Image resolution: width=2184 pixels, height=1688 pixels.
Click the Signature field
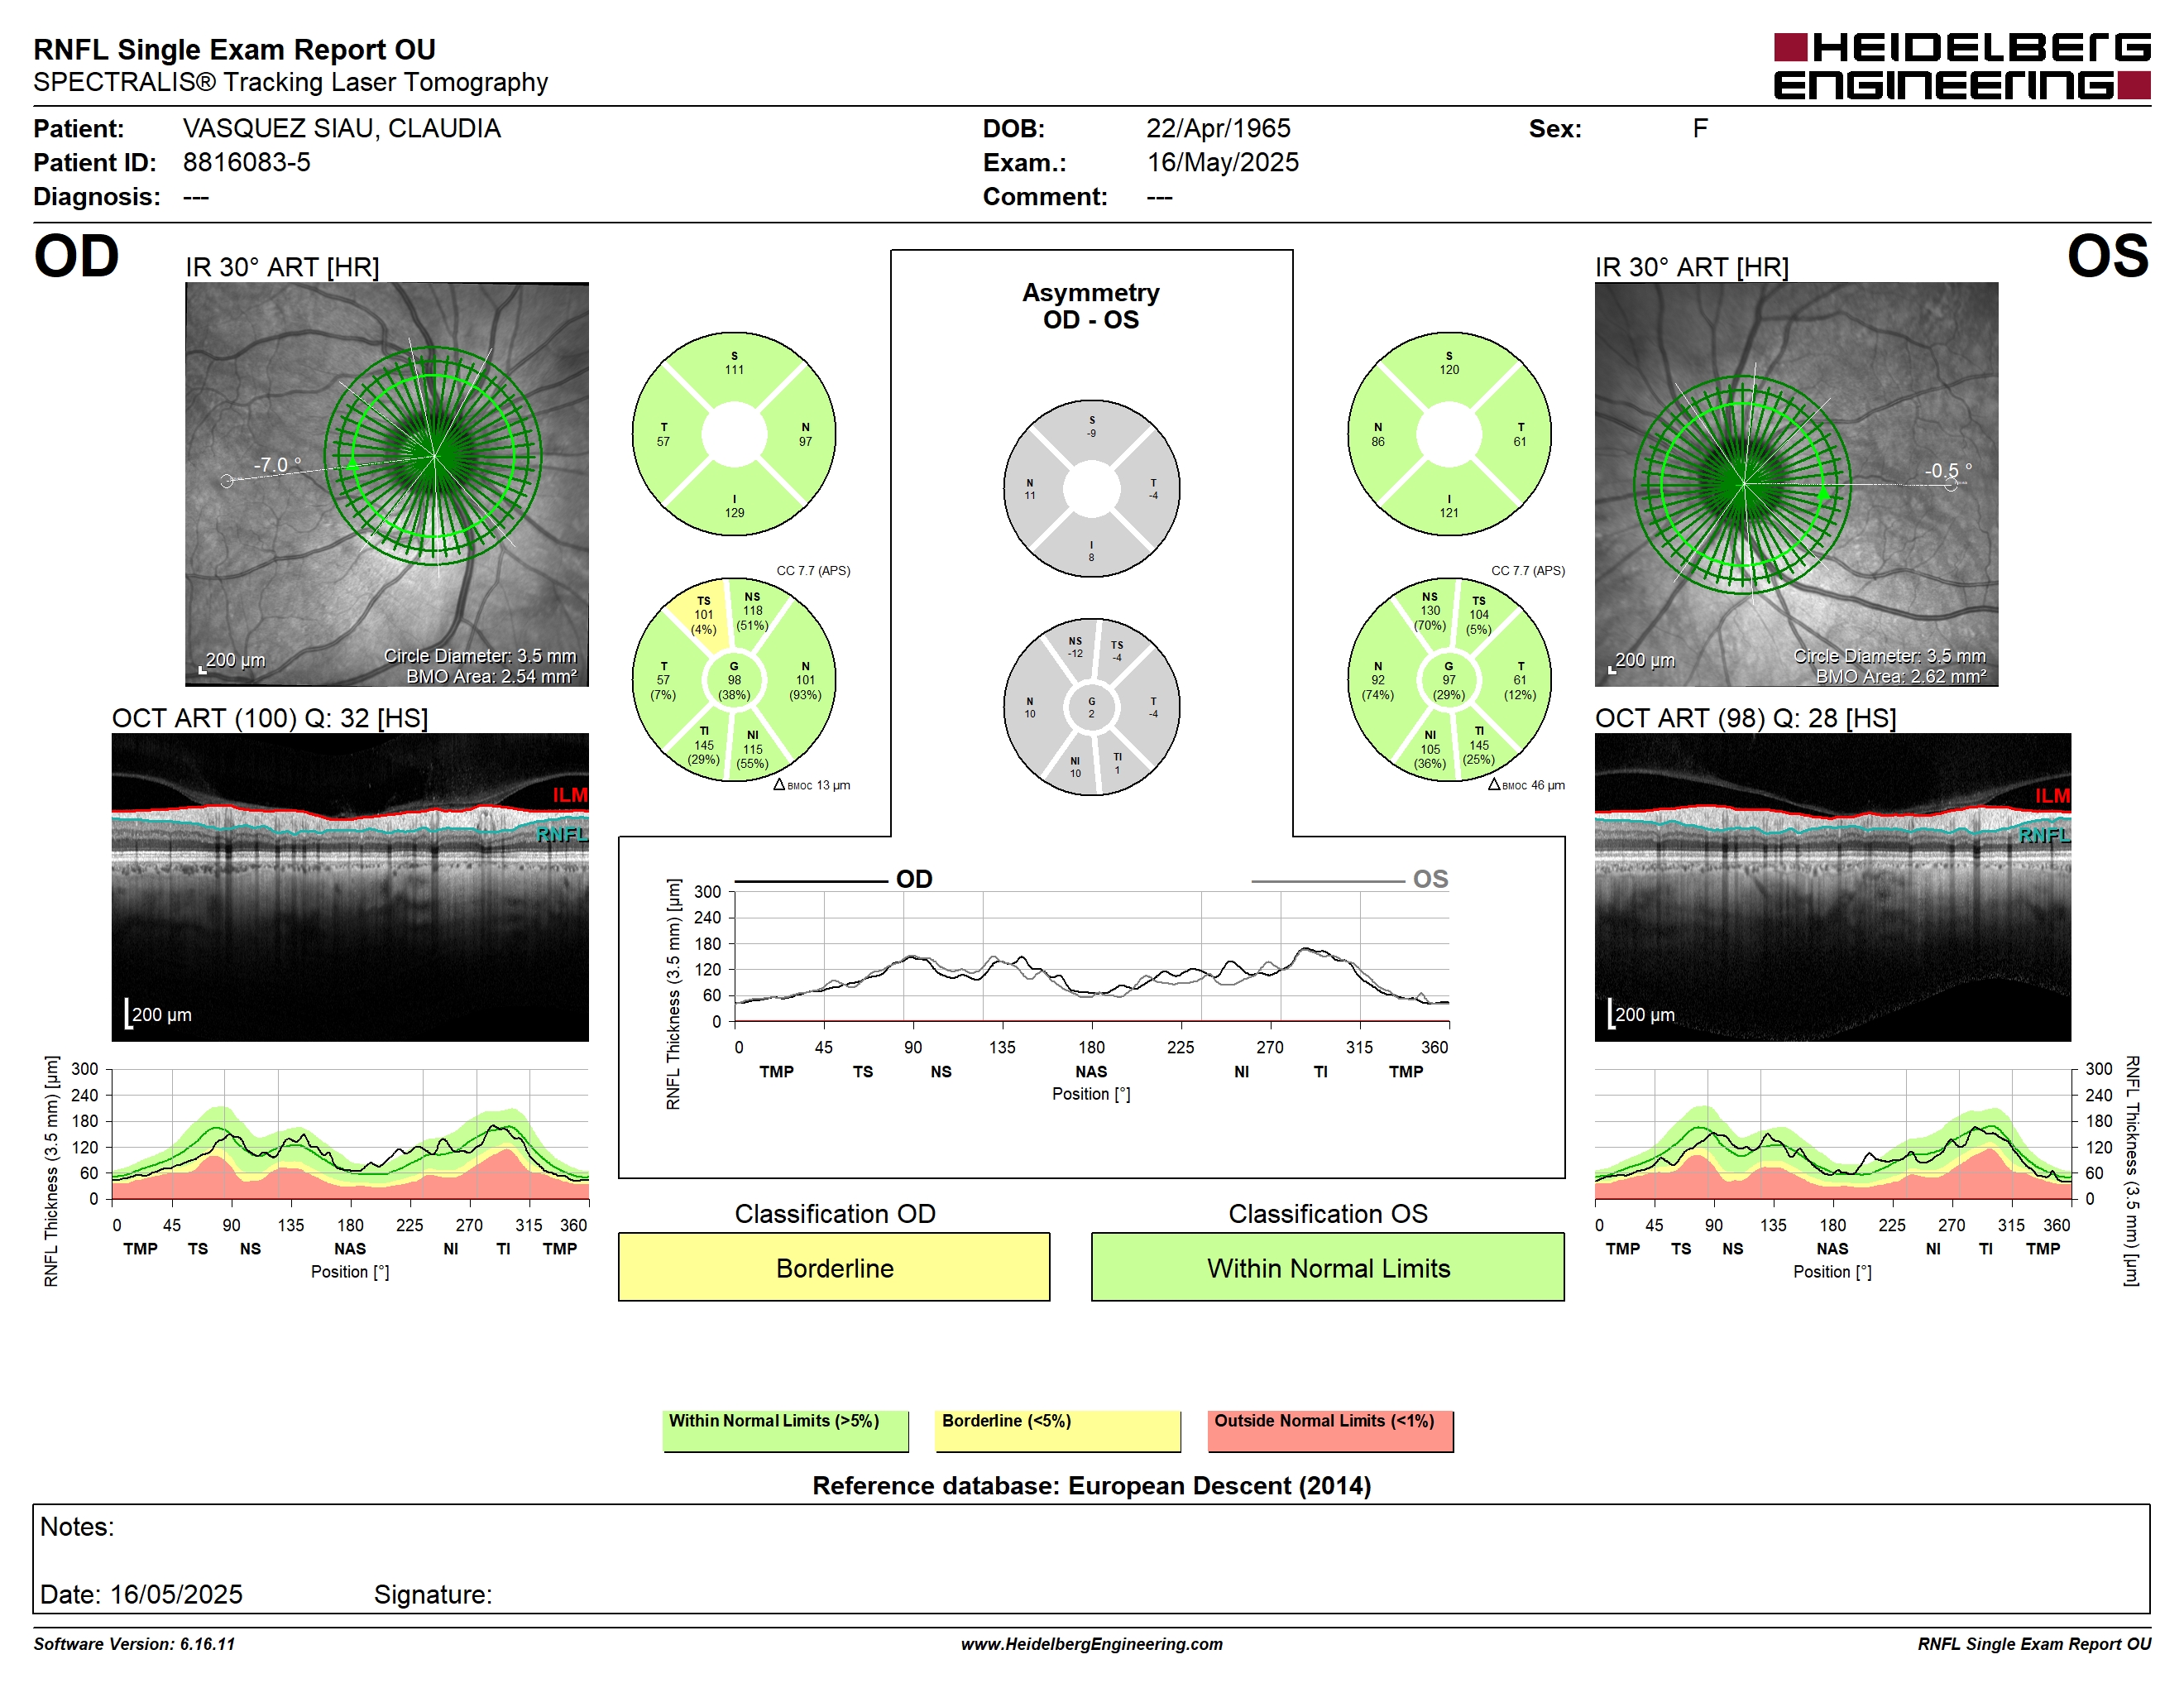(x=433, y=1594)
